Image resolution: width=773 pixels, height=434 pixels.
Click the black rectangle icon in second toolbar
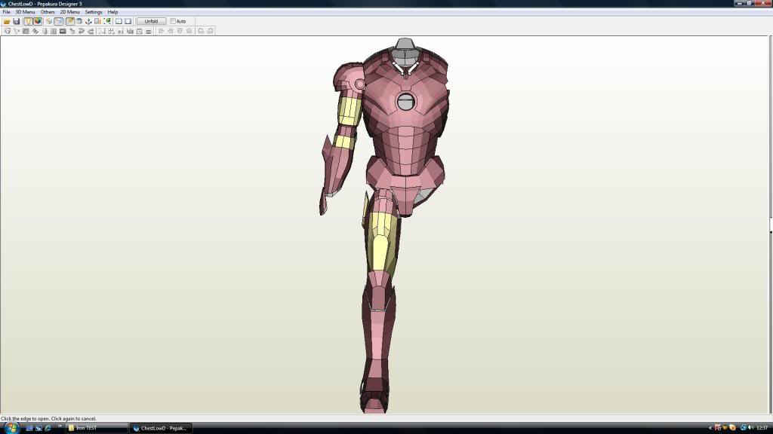(x=63, y=31)
